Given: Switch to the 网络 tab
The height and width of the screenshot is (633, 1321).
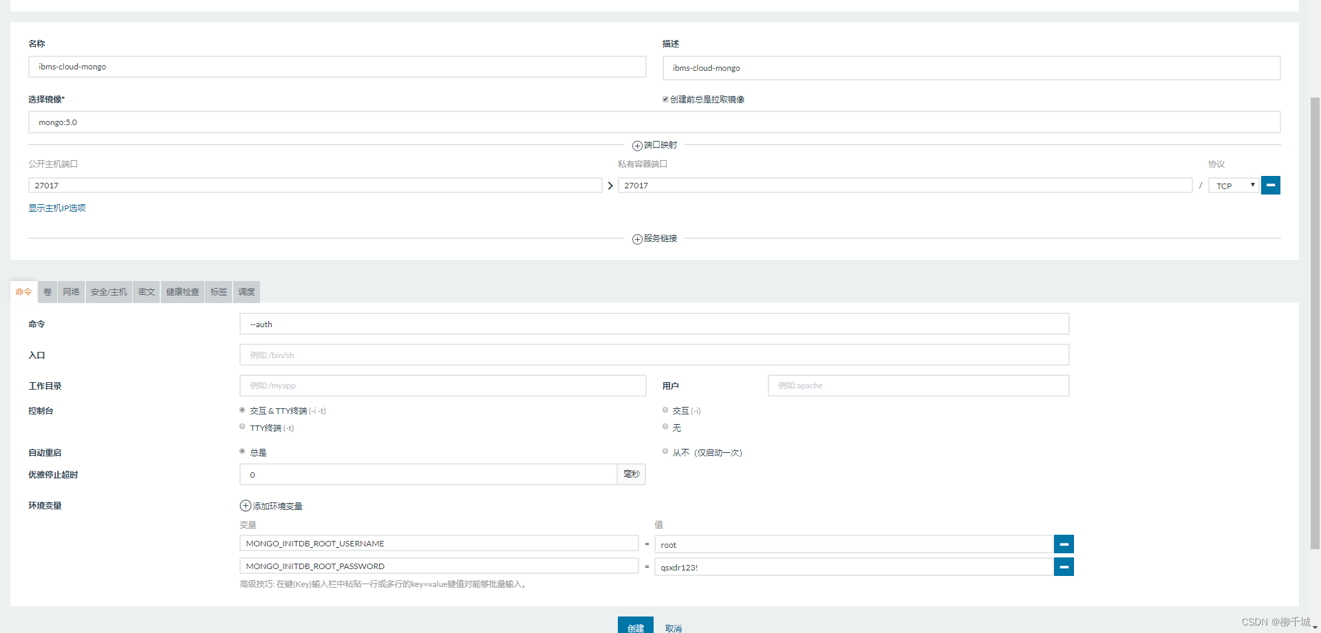Looking at the screenshot, I should [x=71, y=292].
